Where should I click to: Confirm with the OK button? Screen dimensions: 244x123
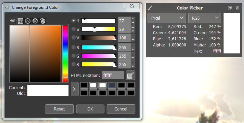pyautogui.click(x=90, y=109)
